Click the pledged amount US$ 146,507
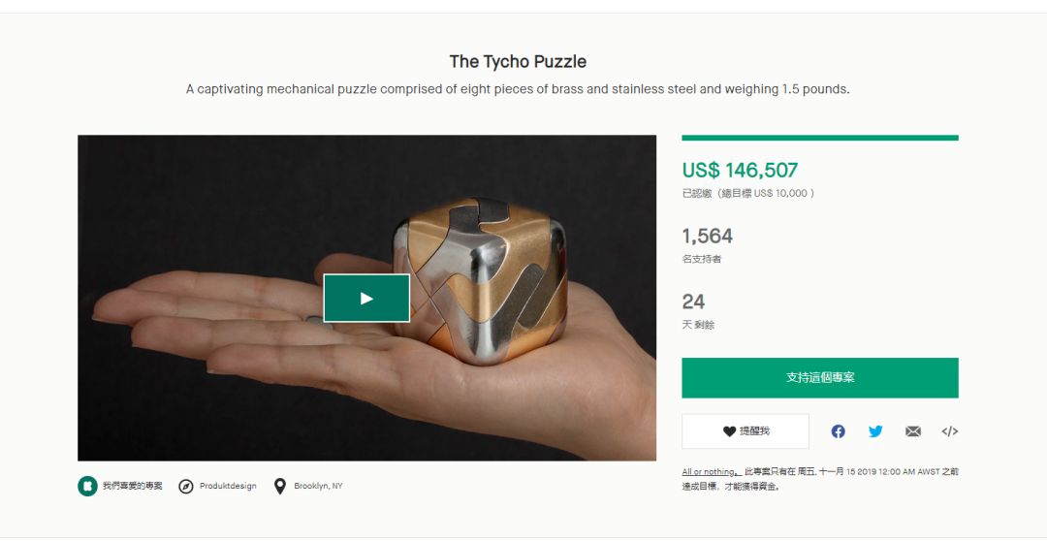The height and width of the screenshot is (541, 1047). pos(740,171)
